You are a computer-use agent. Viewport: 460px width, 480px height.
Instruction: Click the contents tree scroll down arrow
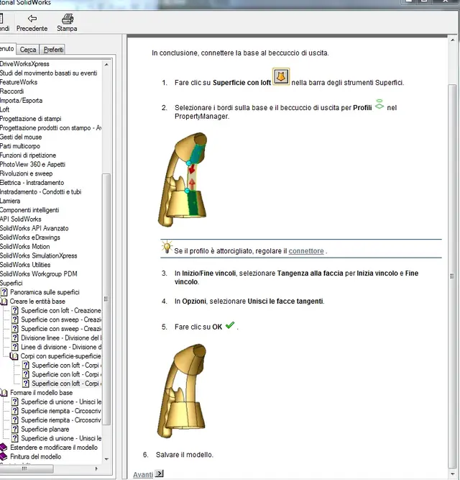point(106,459)
